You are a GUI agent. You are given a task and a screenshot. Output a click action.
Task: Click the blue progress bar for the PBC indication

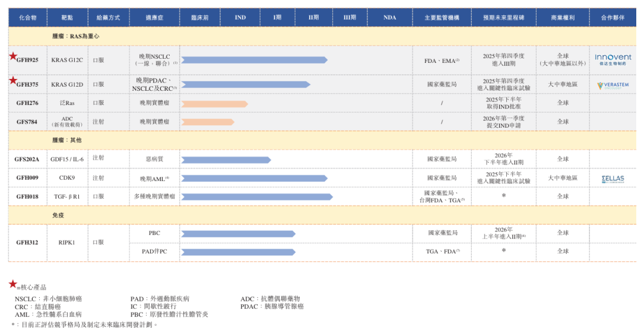pyautogui.click(x=238, y=234)
